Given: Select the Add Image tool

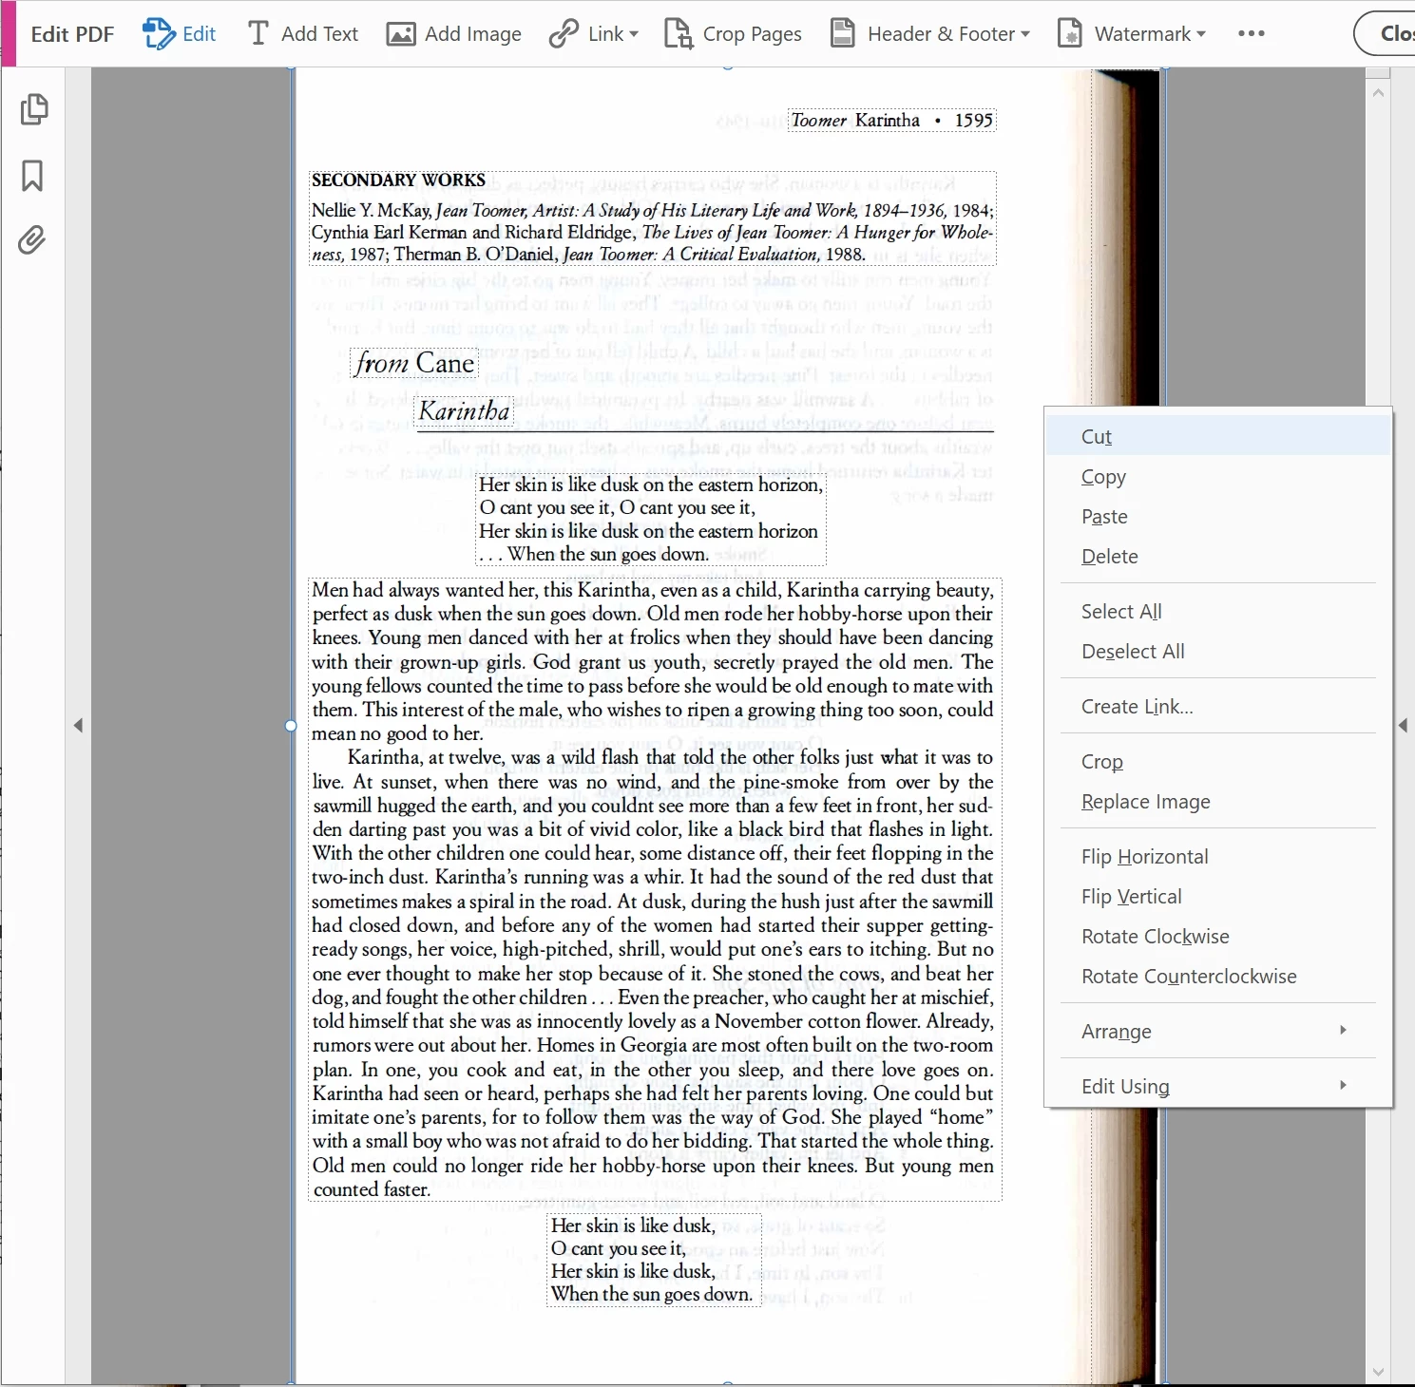Looking at the screenshot, I should pos(454,34).
